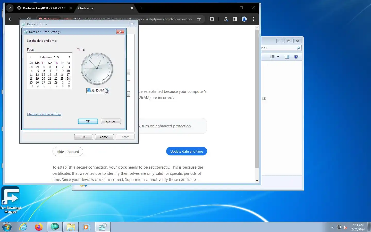
Task: Confirm Date and Time Settings with OK
Action: coord(88,121)
